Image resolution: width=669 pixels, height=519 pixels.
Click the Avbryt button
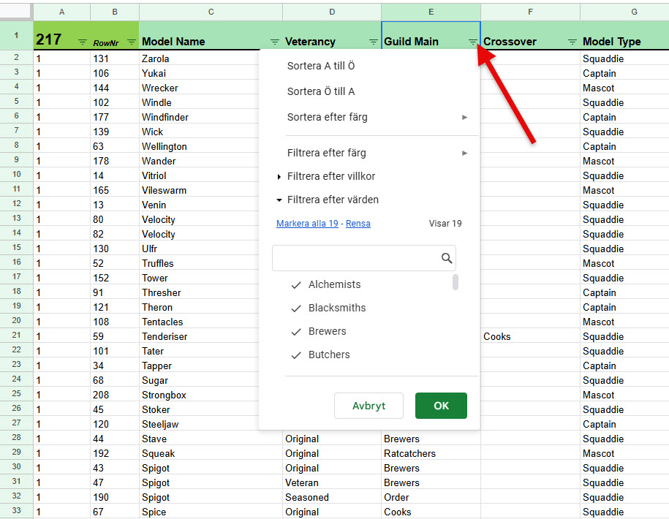point(368,406)
